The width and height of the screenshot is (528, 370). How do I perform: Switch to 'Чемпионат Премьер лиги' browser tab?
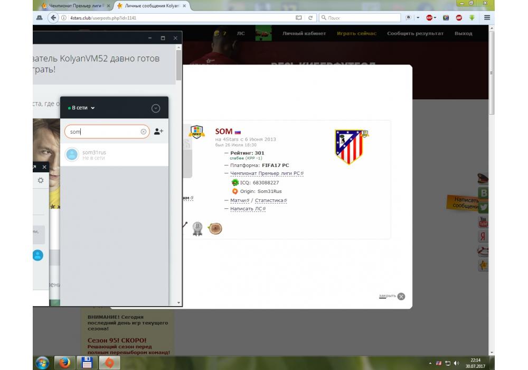[x=76, y=6]
